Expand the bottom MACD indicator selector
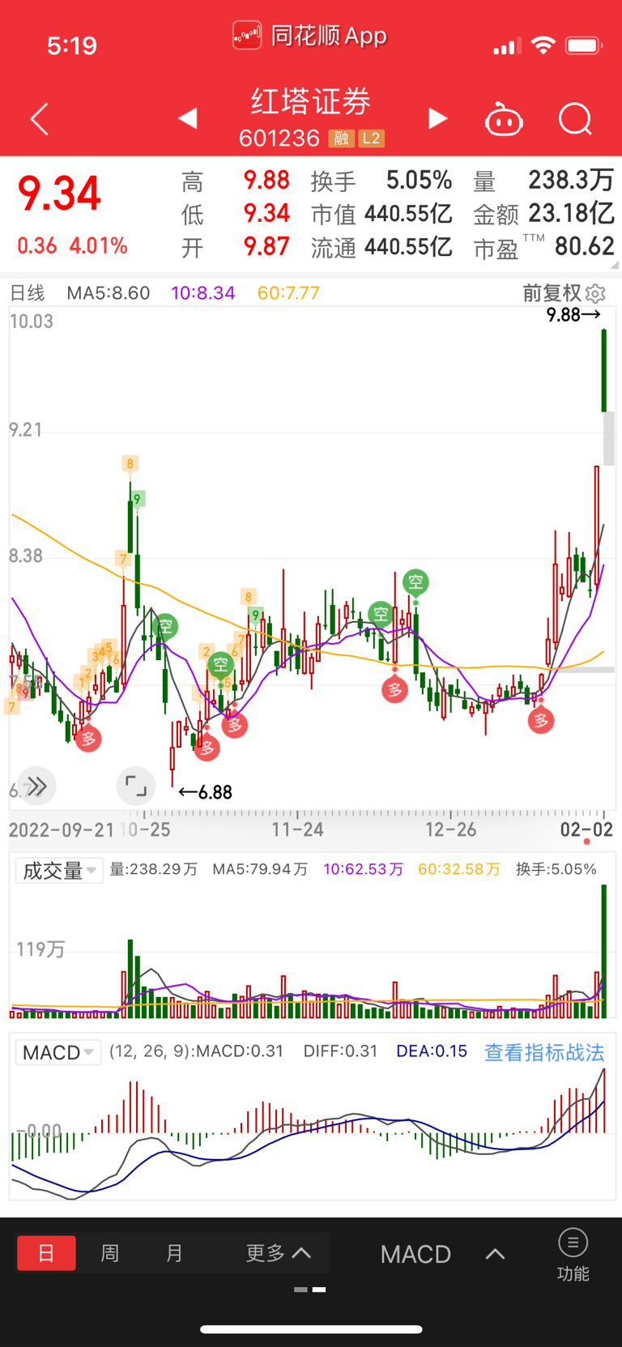Viewport: 622px width, 1347px height. point(443,1254)
